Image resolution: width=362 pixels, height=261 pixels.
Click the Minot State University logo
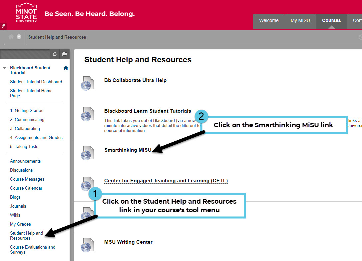point(26,13)
